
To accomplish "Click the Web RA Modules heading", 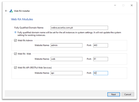I will pos(22,19).
